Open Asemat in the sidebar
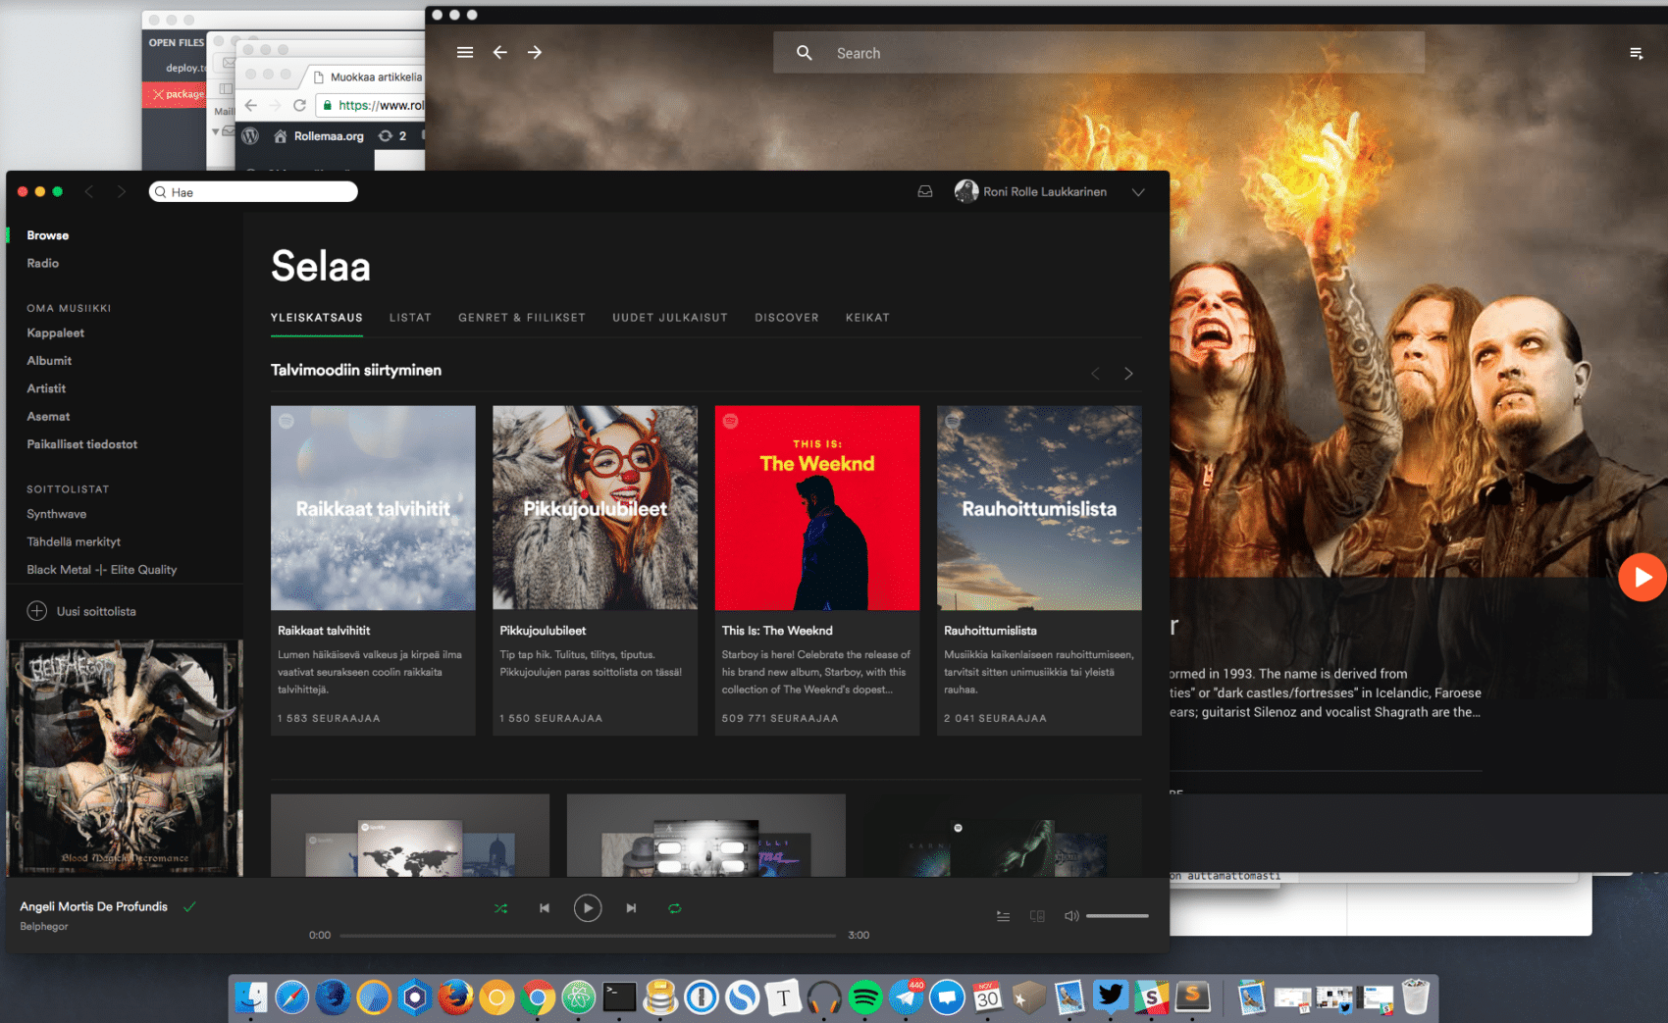 tap(48, 417)
